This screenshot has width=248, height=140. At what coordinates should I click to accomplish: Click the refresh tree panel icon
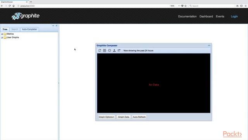[57, 26]
